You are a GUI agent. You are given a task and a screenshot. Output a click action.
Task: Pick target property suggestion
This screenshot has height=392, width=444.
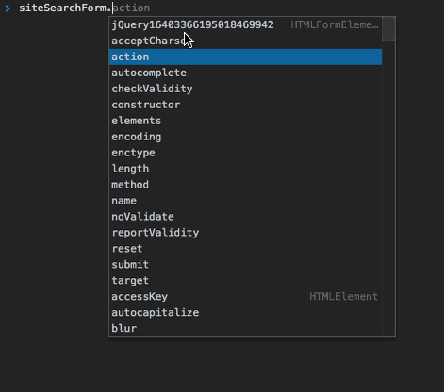[245, 281]
